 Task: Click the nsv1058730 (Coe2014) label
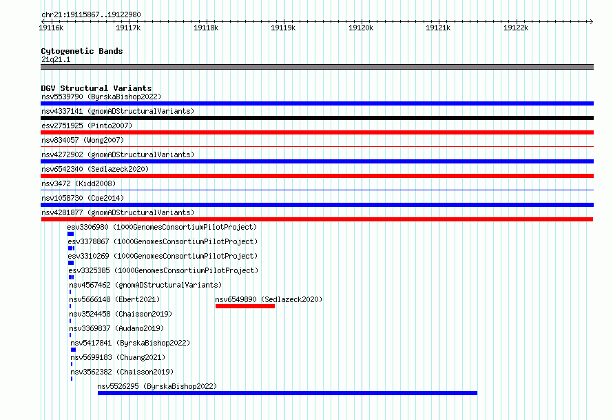click(83, 198)
